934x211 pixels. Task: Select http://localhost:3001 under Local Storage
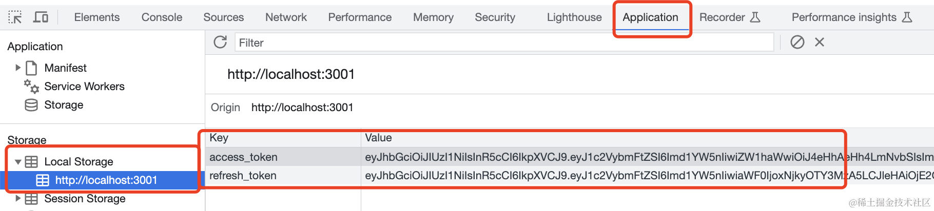pyautogui.click(x=106, y=180)
